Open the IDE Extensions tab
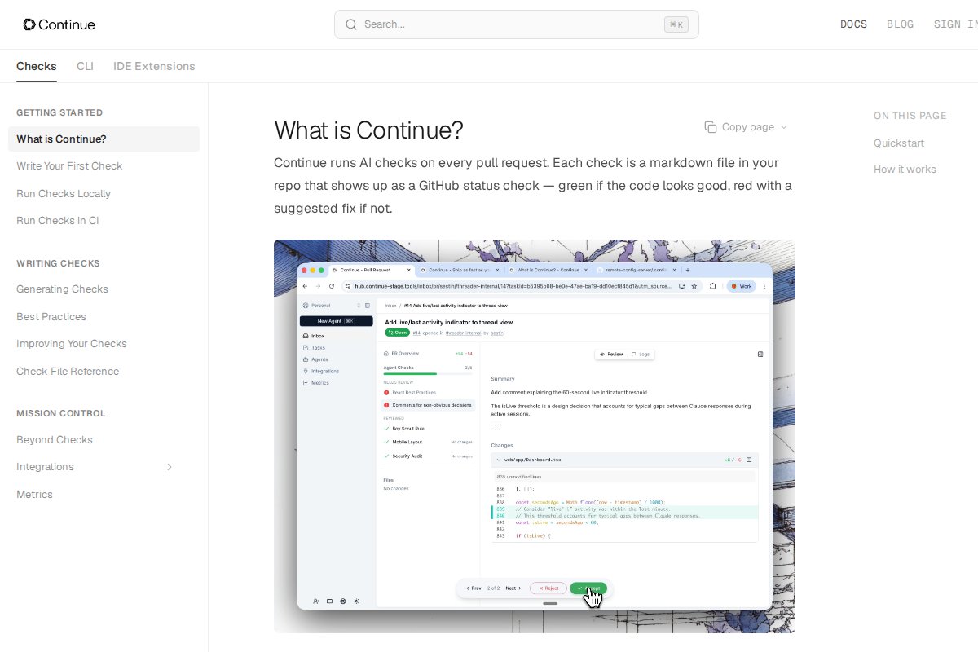The image size is (978, 652). click(x=154, y=66)
